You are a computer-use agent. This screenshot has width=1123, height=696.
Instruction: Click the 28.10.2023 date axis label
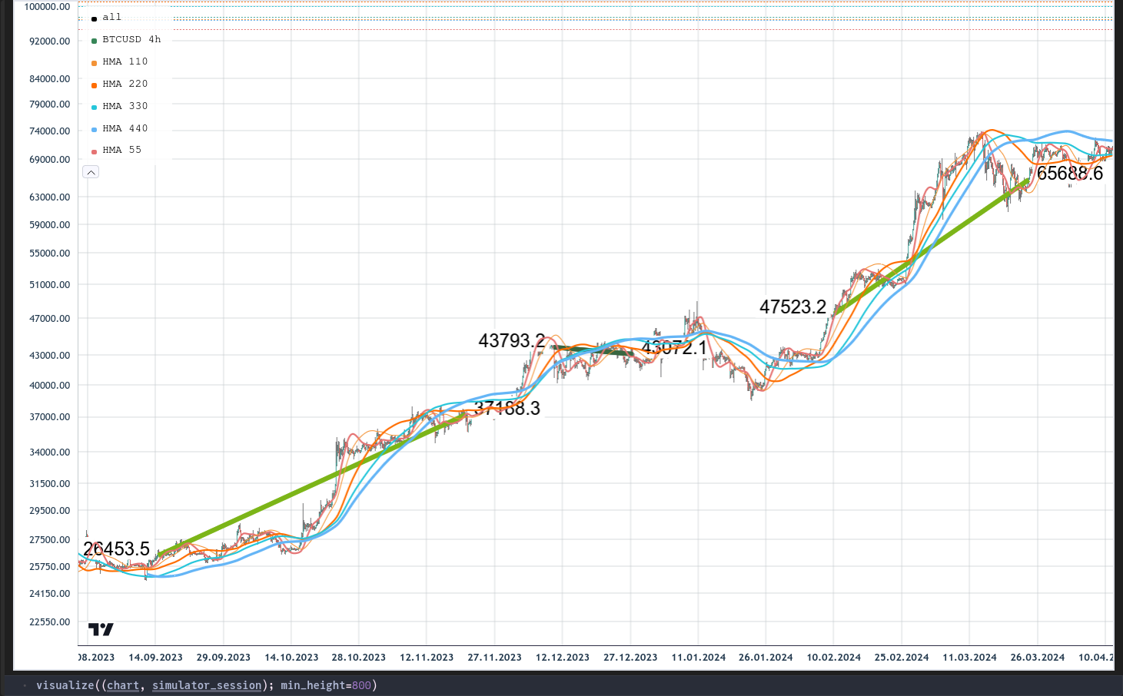pyautogui.click(x=359, y=658)
